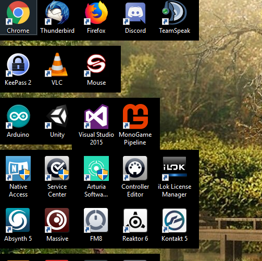The width and height of the screenshot is (262, 261).
Task: Select the MonoGame Pipeline icon
Action: pos(135,116)
